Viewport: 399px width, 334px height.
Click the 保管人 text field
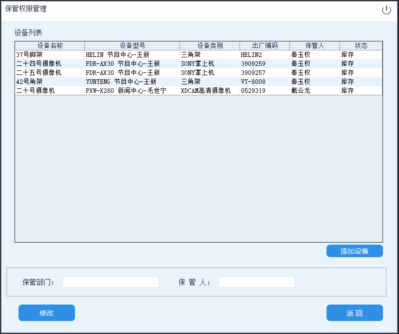click(x=256, y=282)
